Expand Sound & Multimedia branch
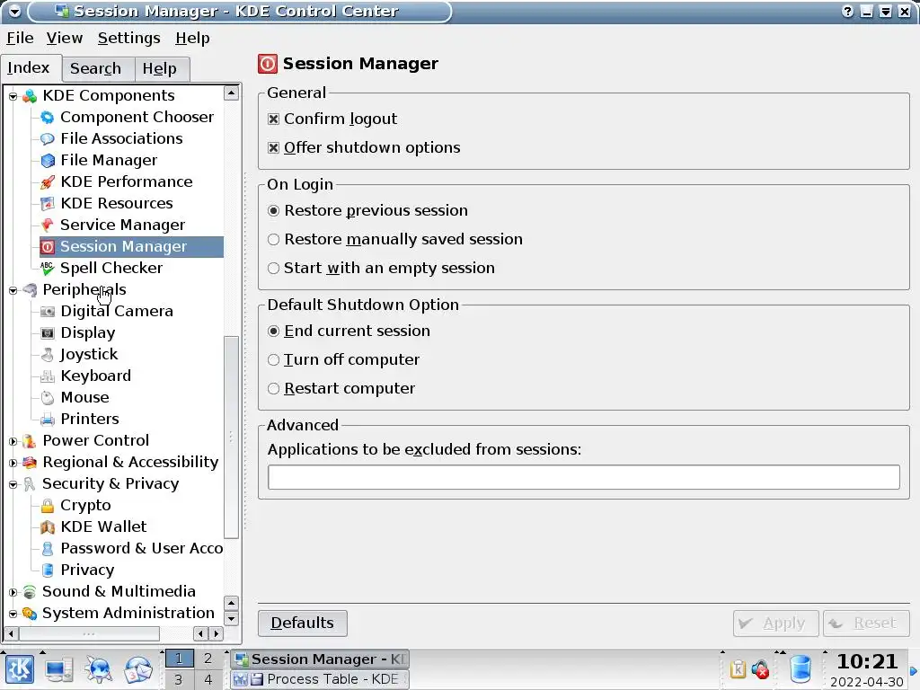Image resolution: width=920 pixels, height=690 pixels. point(13,592)
